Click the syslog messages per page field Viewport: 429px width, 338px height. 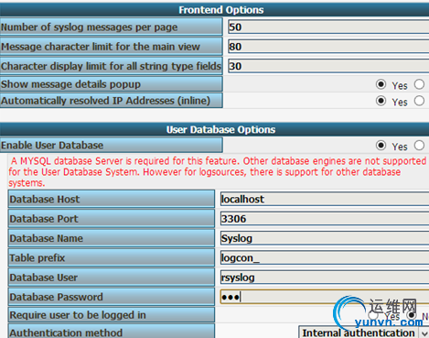click(x=328, y=27)
